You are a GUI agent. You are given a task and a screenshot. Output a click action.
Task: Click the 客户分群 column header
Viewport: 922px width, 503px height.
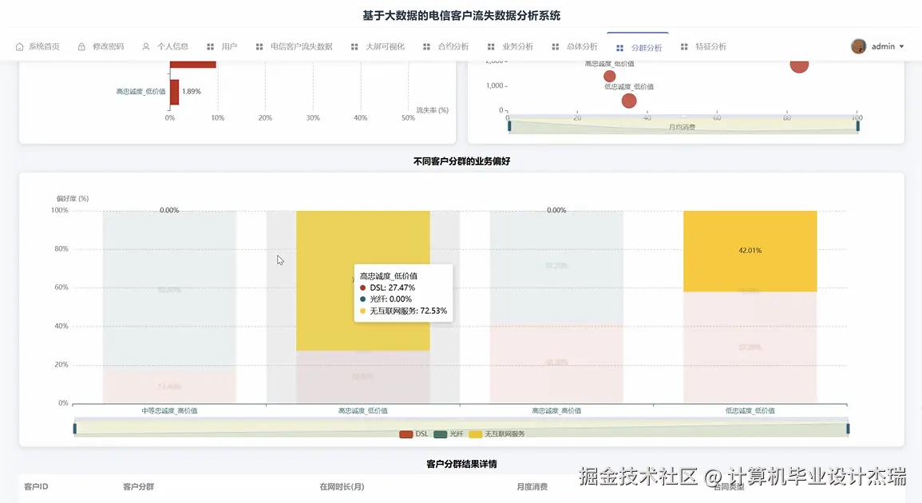point(138,486)
